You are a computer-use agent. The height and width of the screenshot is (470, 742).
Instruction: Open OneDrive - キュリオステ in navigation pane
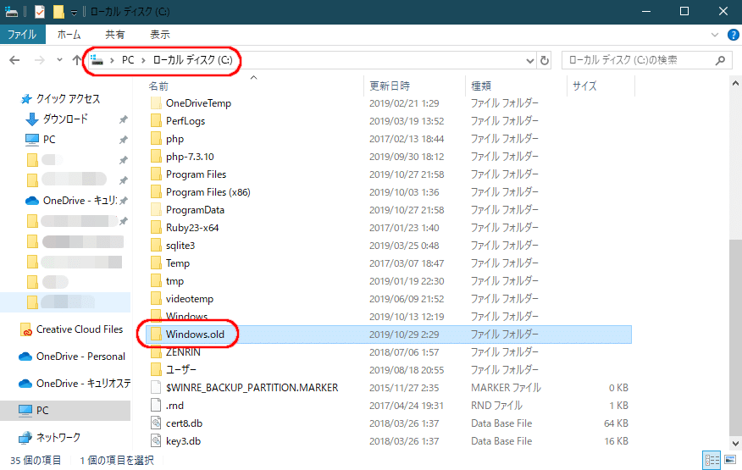click(83, 384)
